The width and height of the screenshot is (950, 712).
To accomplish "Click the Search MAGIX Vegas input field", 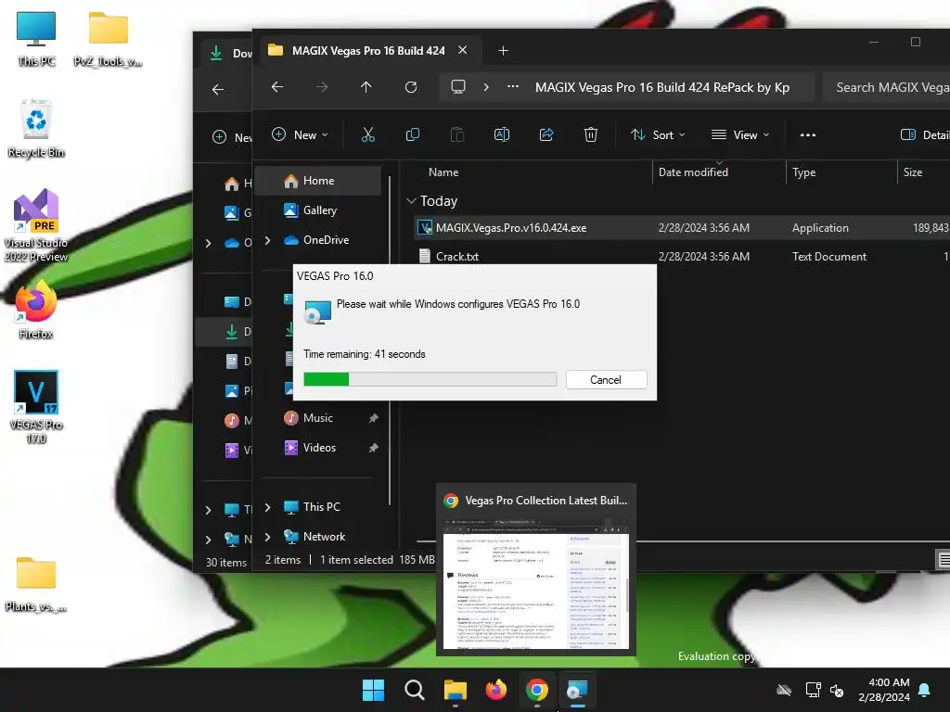I will pos(887,87).
